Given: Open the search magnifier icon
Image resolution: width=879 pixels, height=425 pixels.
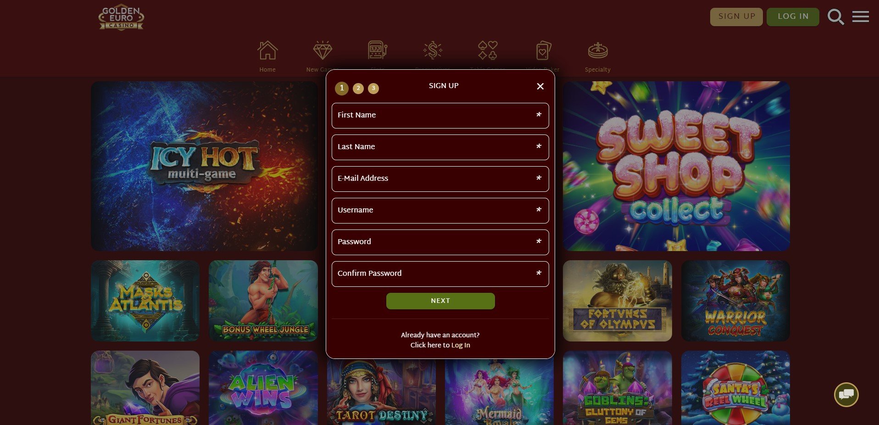Looking at the screenshot, I should [836, 17].
